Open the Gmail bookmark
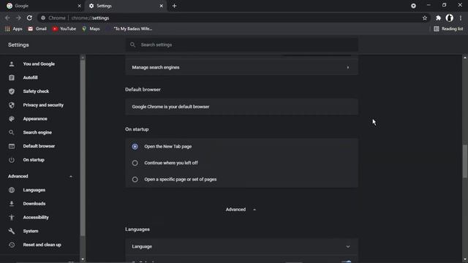Image resolution: width=468 pixels, height=263 pixels. (37, 29)
